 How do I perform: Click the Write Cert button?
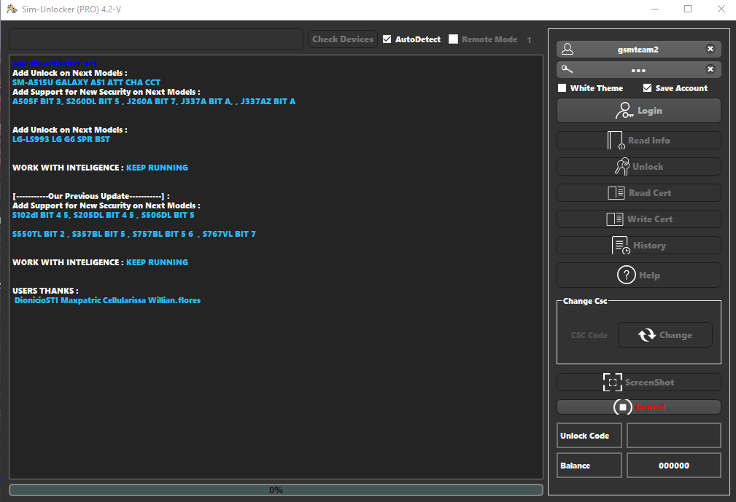[x=638, y=219]
